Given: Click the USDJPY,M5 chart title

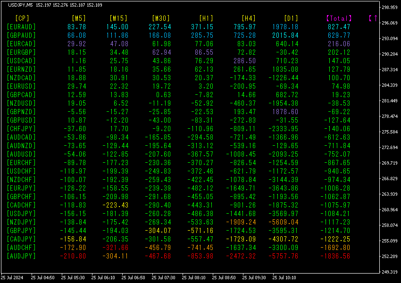Looking at the screenshot, I should (21, 5).
